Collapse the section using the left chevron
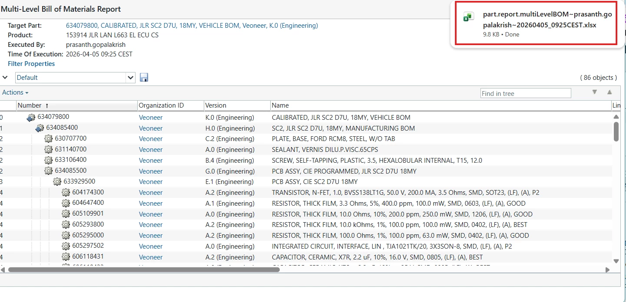626x302 pixels. point(5,78)
